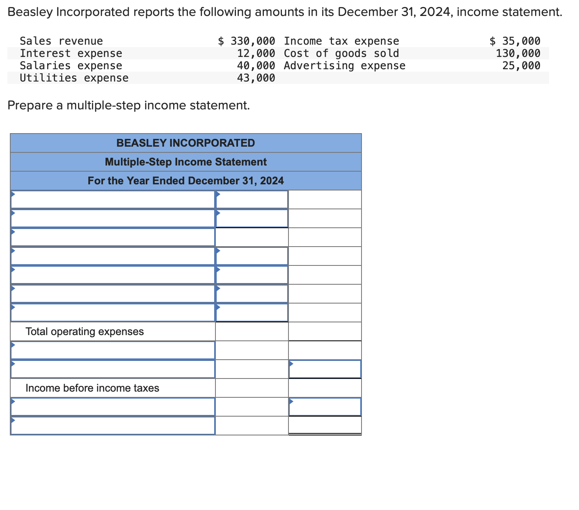Click the Income tax expense label
This screenshot has height=510, width=579.
click(341, 41)
